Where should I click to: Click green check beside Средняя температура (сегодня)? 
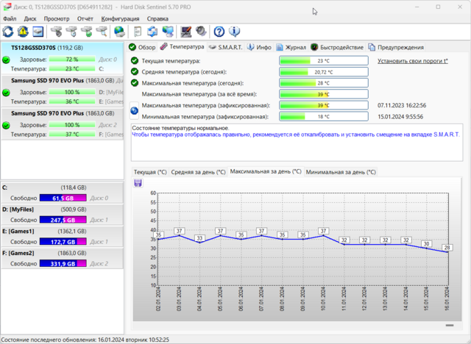tap(134, 72)
